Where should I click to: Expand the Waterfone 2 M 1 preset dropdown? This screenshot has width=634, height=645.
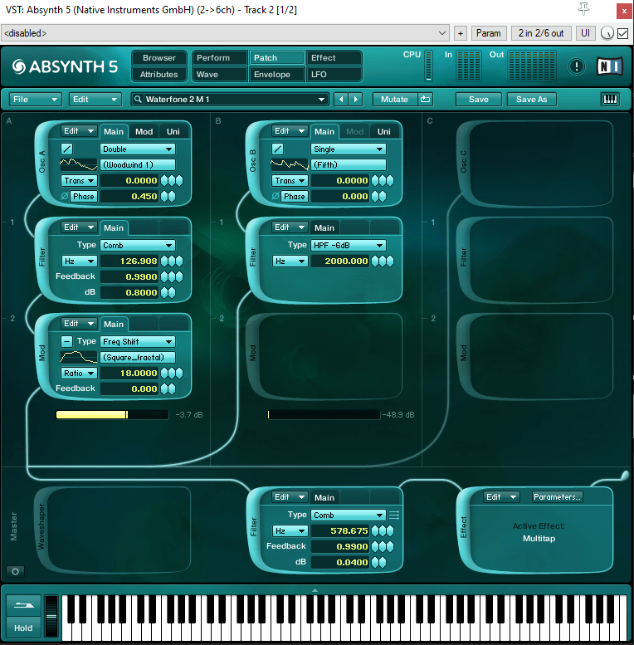tap(322, 99)
